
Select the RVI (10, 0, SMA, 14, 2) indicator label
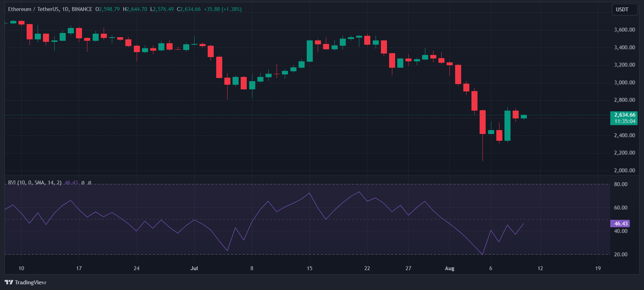coord(35,183)
